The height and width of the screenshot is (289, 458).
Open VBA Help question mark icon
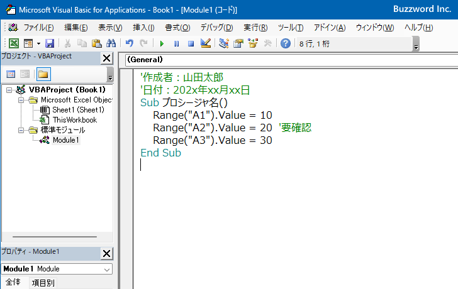[x=286, y=43]
